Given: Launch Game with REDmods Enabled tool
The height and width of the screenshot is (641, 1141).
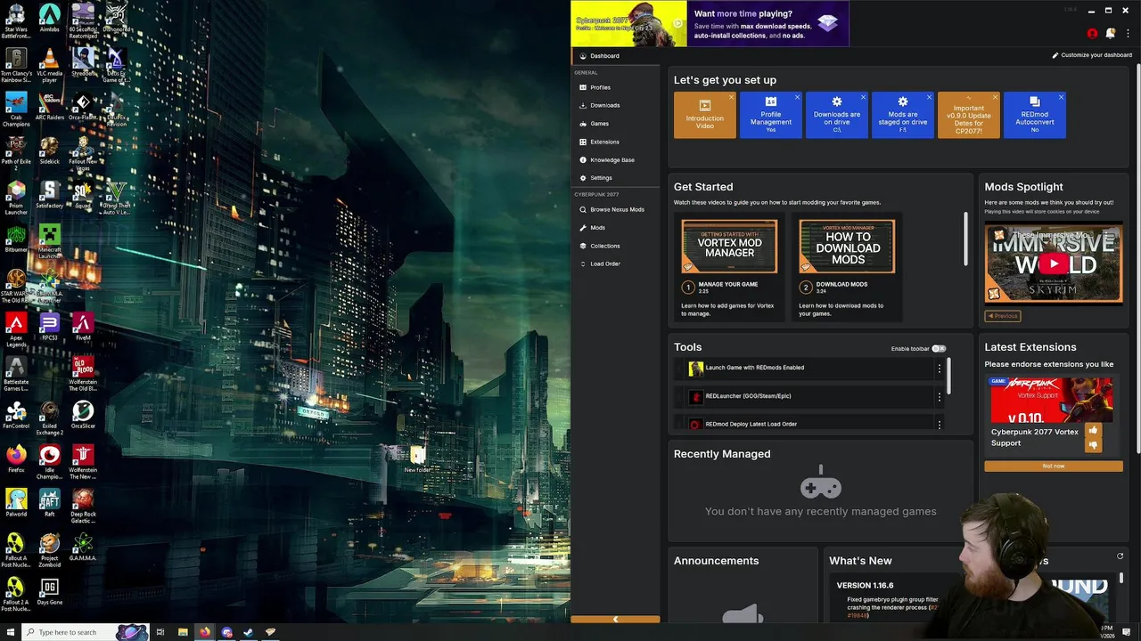Looking at the screenshot, I should pyautogui.click(x=754, y=368).
